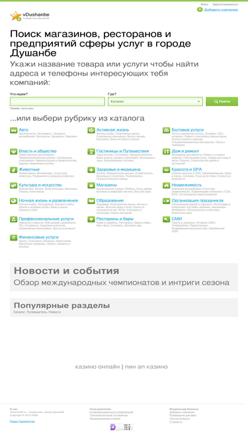The height and width of the screenshot is (442, 248).
Task: Click the counter badge in the footer
Action: (121, 427)
